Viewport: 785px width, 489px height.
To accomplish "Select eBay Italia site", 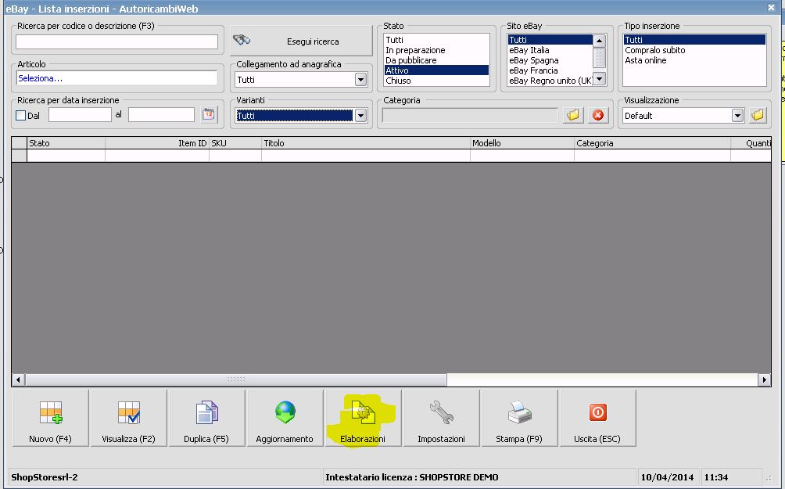I will (550, 50).
